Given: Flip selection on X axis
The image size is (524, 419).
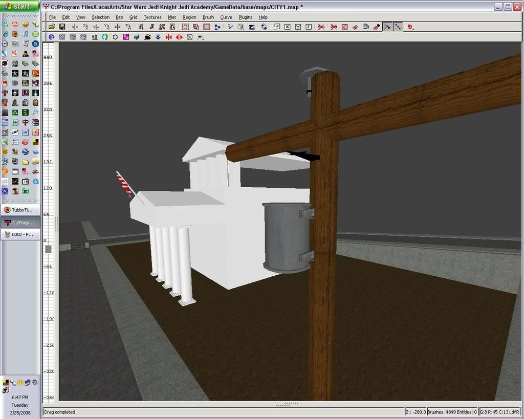Looking at the screenshot, I should (x=75, y=27).
